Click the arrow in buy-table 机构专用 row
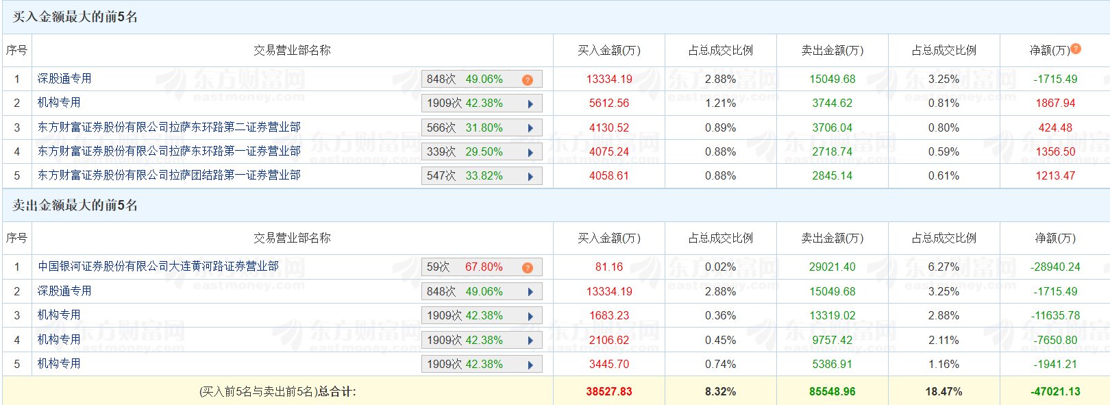The width and height of the screenshot is (1110, 405). click(x=530, y=104)
